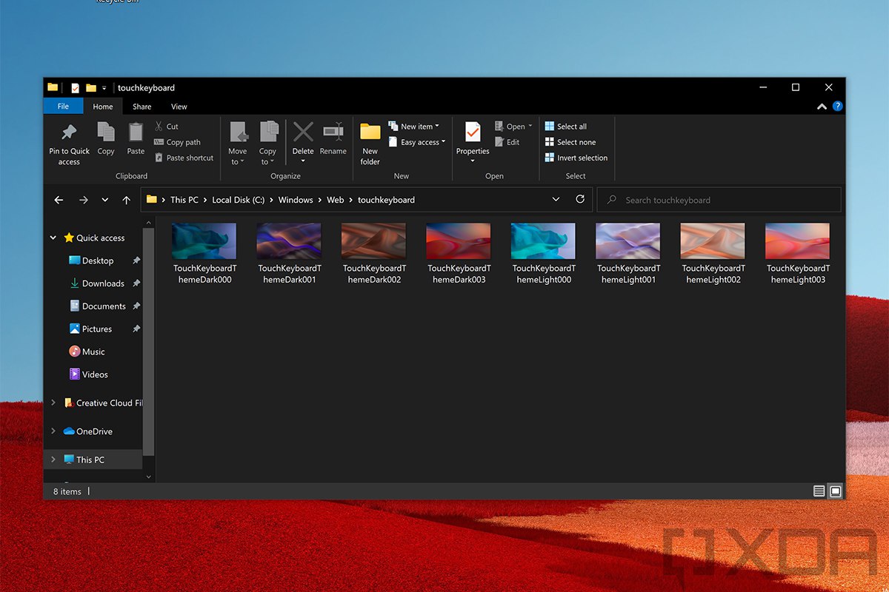Image resolution: width=889 pixels, height=592 pixels.
Task: Open Documents in the navigation pane
Action: point(104,306)
